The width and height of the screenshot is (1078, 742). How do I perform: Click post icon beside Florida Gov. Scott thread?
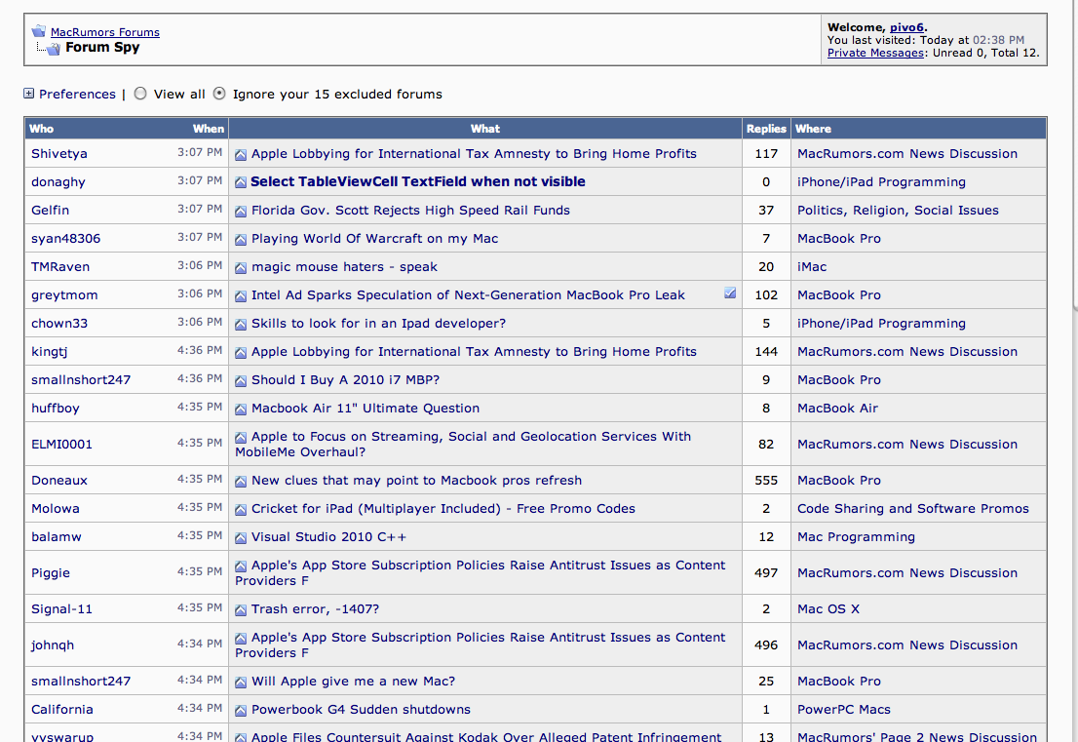click(241, 212)
